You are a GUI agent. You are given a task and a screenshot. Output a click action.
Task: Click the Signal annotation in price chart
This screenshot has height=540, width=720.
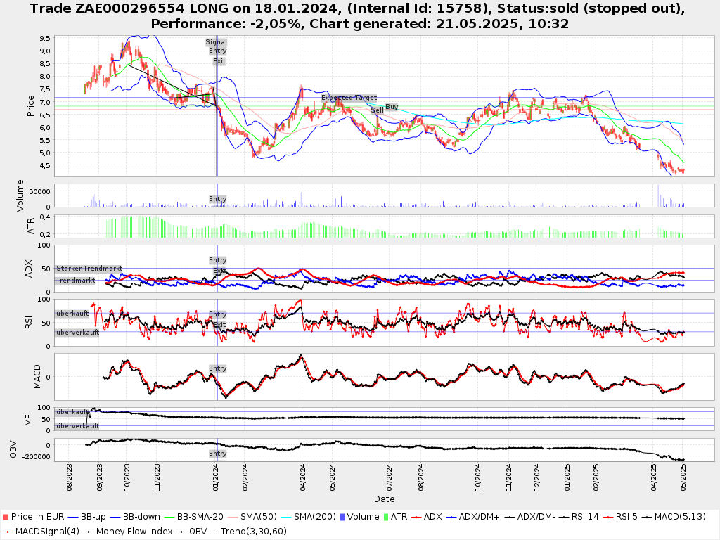217,42
